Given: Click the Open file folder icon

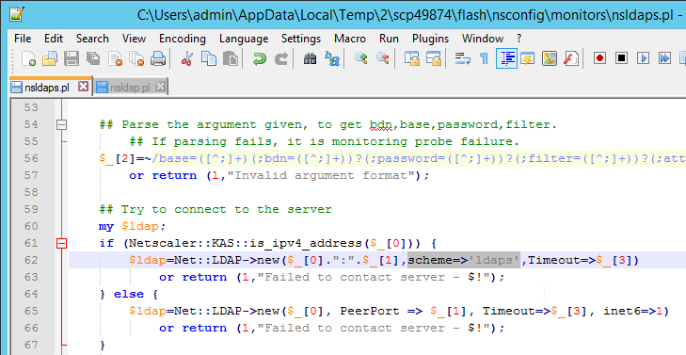Looking at the screenshot, I should (x=50, y=58).
